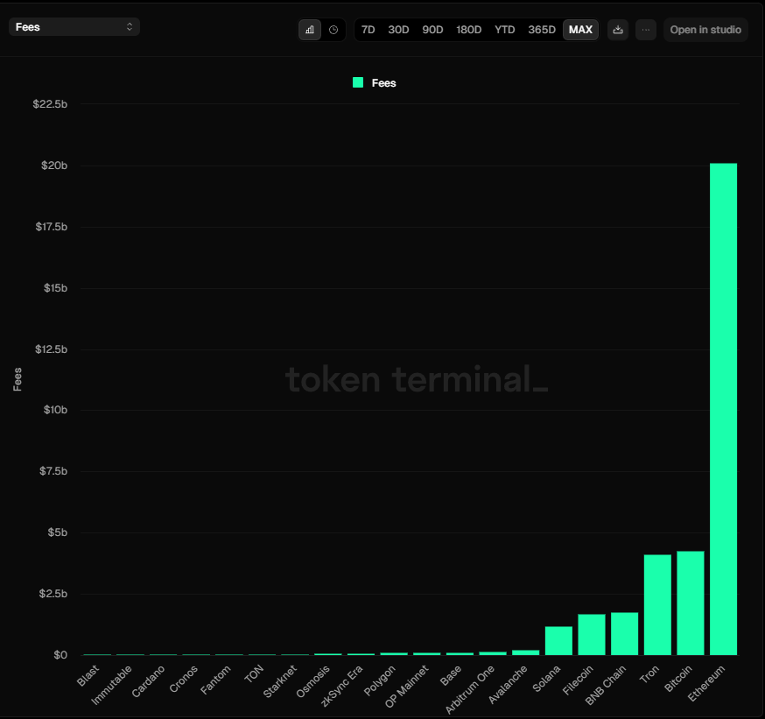Viewport: 765px width, 719px height.
Task: Select the 7D time range
Action: point(368,29)
